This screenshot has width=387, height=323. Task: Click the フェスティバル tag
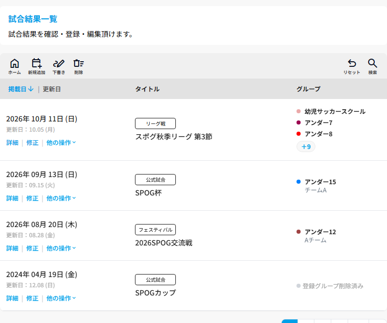tap(155, 230)
